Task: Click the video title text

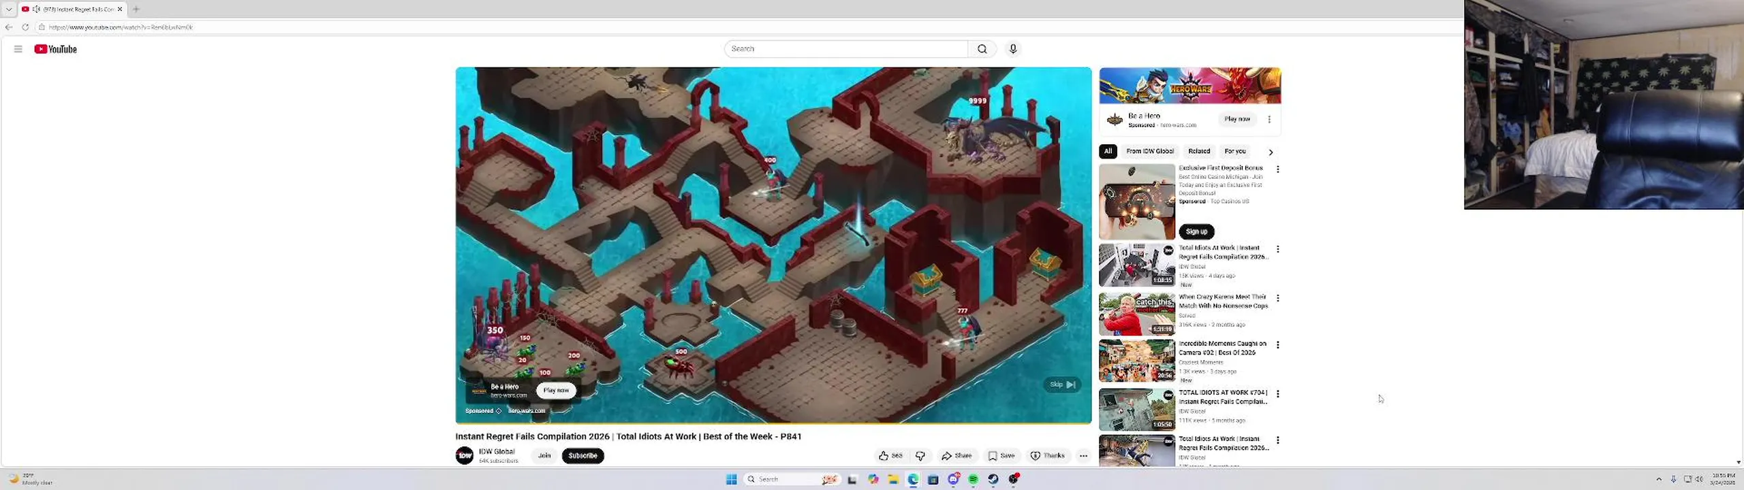Action: [628, 436]
